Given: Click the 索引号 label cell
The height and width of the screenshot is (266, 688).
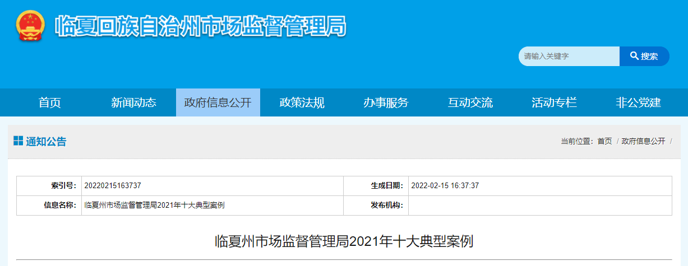Looking at the screenshot, I should point(49,186).
